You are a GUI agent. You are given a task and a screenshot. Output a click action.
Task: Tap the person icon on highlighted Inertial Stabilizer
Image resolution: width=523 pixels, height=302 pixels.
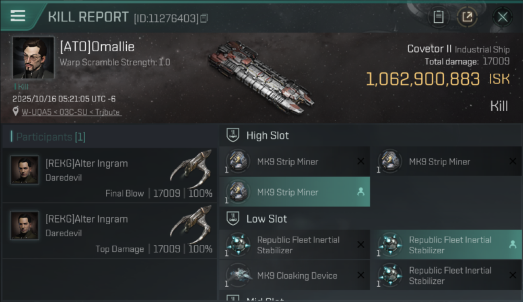click(x=512, y=244)
